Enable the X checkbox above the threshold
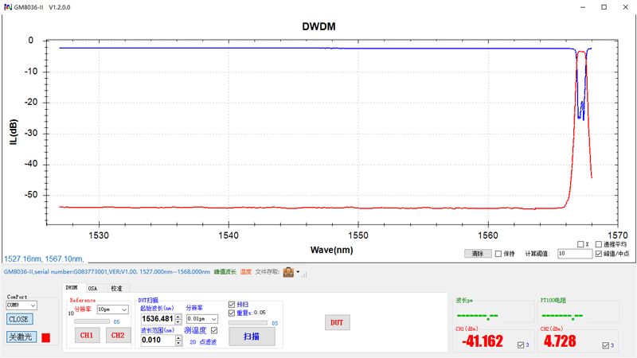Image resolution: width=637 pixels, height=358 pixels. (x=580, y=245)
